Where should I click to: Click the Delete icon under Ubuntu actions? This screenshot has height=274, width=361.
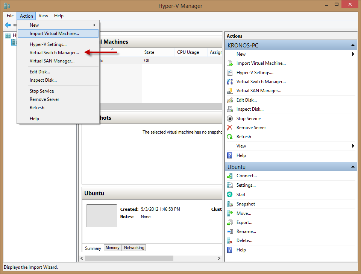click(230, 241)
